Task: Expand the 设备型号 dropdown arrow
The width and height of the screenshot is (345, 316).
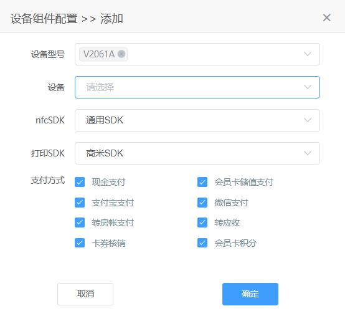Action: (x=308, y=54)
